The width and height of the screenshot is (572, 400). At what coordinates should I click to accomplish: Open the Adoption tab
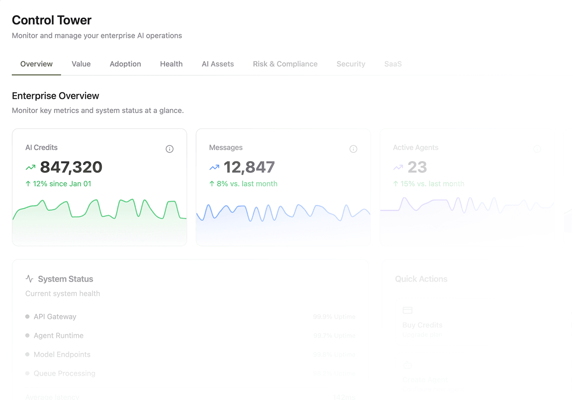tap(125, 64)
